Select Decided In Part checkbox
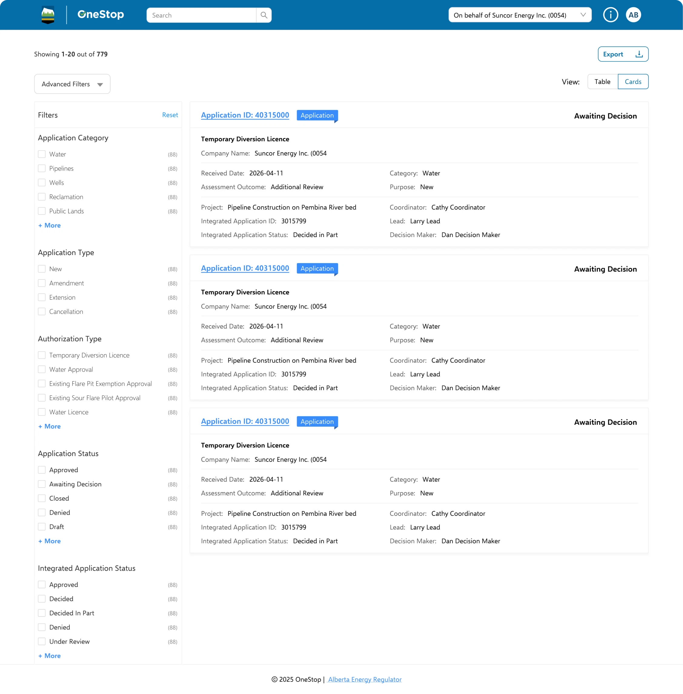Screen dimensions: 683x694 42,613
